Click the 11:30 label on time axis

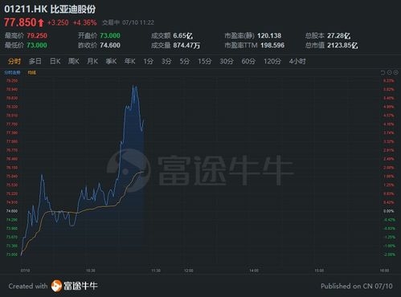pyautogui.click(x=156, y=271)
